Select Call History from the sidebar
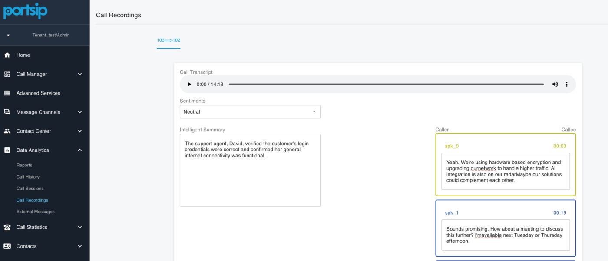The width and height of the screenshot is (608, 261). coord(28,177)
